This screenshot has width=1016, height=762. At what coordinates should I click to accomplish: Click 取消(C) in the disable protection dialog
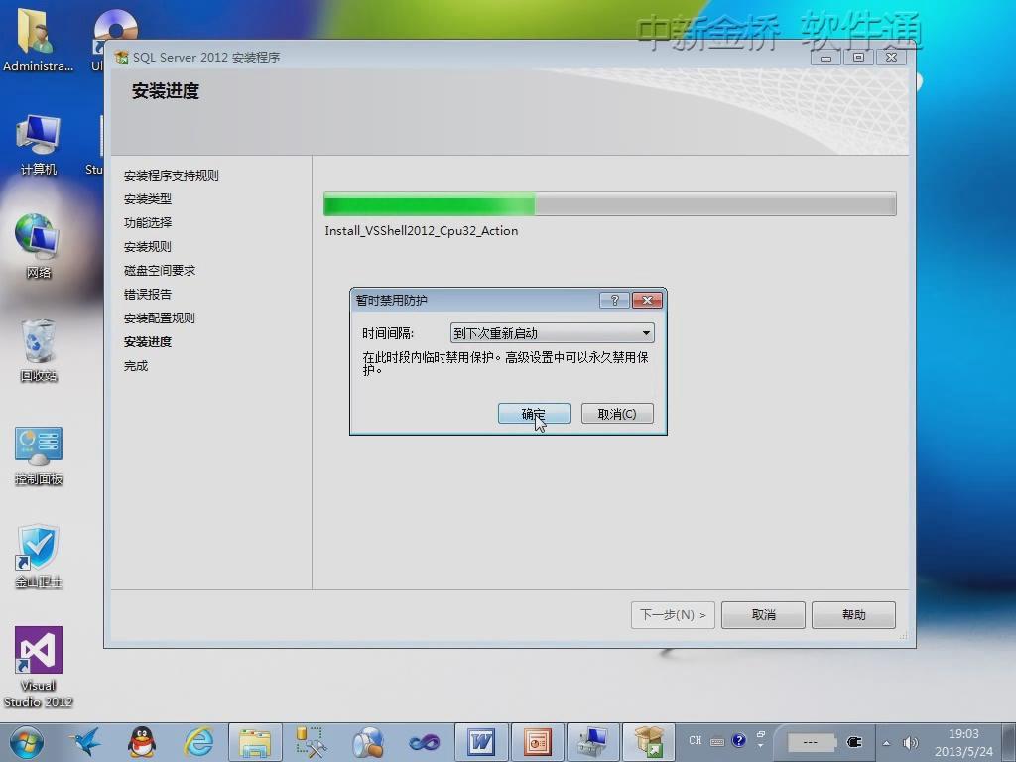[617, 414]
